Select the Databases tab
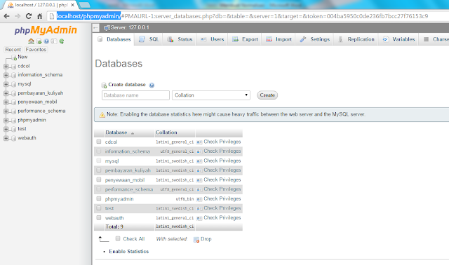The width and height of the screenshot is (449, 265). pyautogui.click(x=114, y=39)
